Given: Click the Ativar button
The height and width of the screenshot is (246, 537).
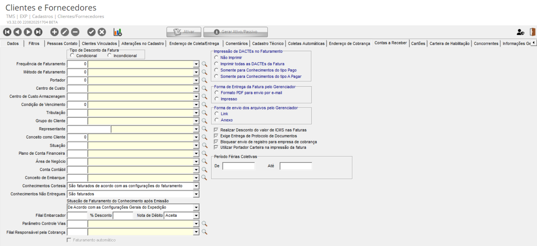Looking at the screenshot, I should [x=184, y=32].
